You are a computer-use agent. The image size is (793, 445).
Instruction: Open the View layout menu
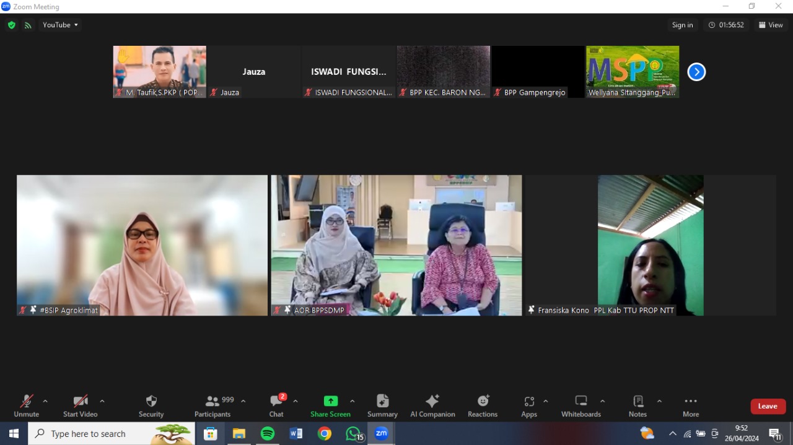(x=771, y=25)
